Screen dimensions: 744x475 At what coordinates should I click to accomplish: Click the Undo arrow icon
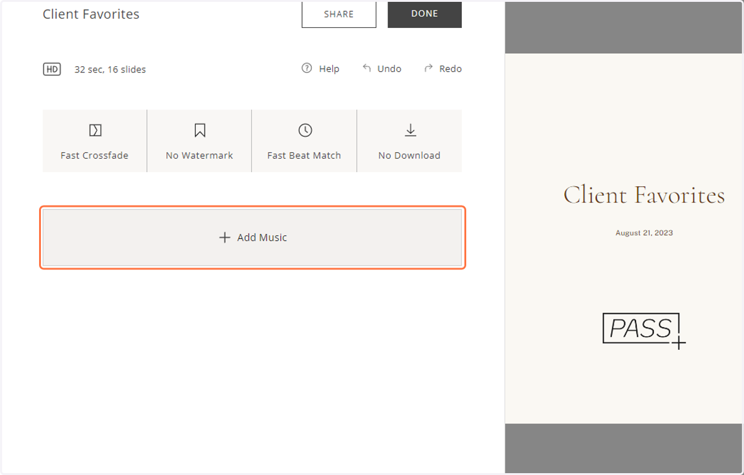(367, 68)
